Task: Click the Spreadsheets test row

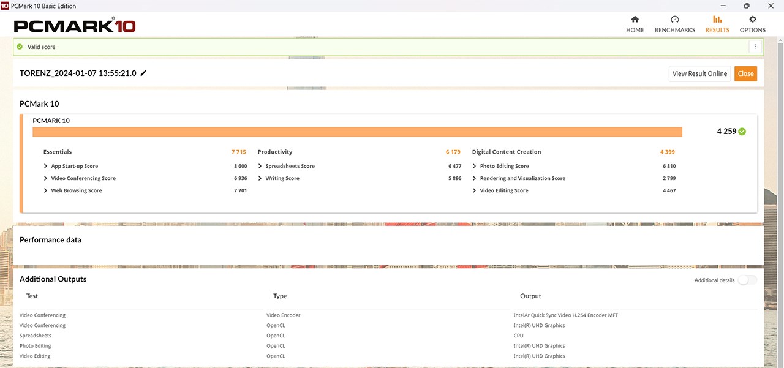Action: click(36, 336)
